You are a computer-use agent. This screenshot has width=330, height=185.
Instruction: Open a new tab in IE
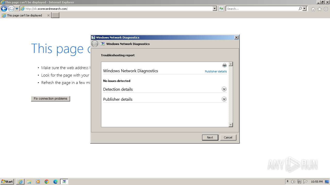point(55,15)
